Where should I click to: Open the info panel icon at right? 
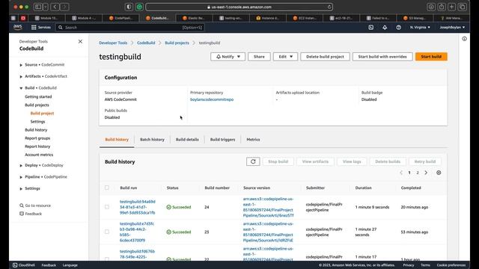pos(464,39)
